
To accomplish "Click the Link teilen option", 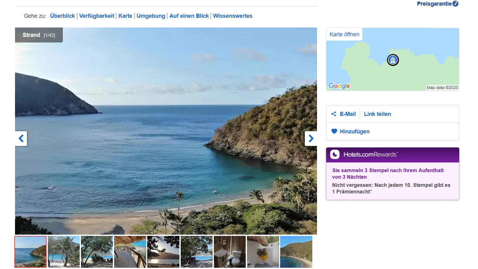I will coord(377,114).
